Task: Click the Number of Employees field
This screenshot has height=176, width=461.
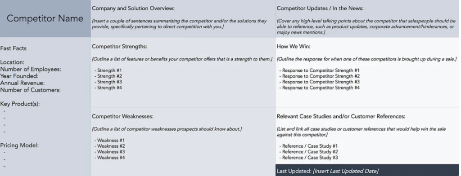Action: pos(31,70)
